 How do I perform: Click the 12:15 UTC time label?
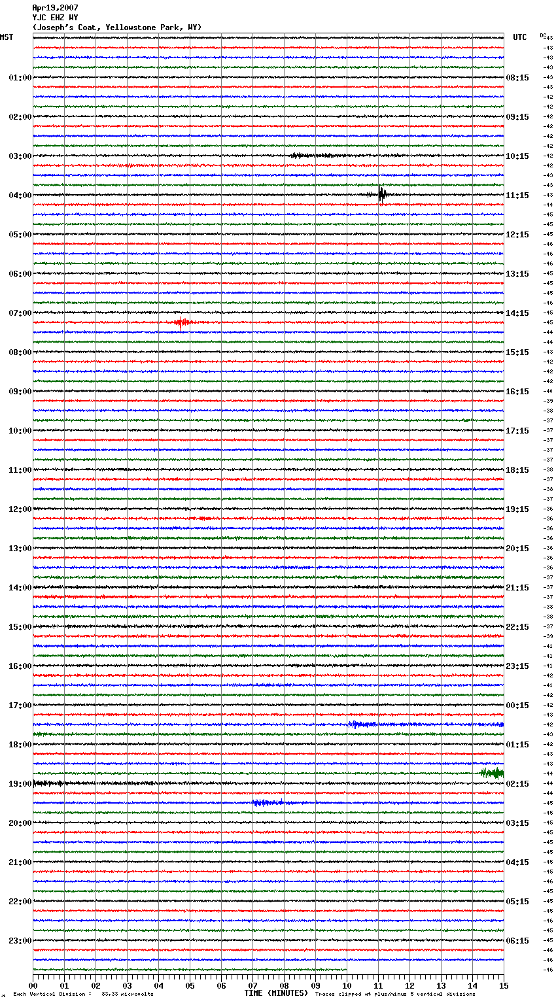517,235
